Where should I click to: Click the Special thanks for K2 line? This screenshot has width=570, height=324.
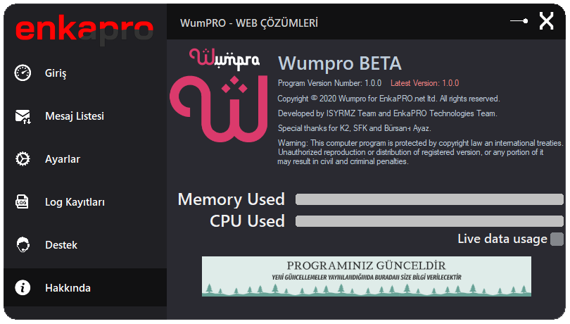click(x=355, y=128)
